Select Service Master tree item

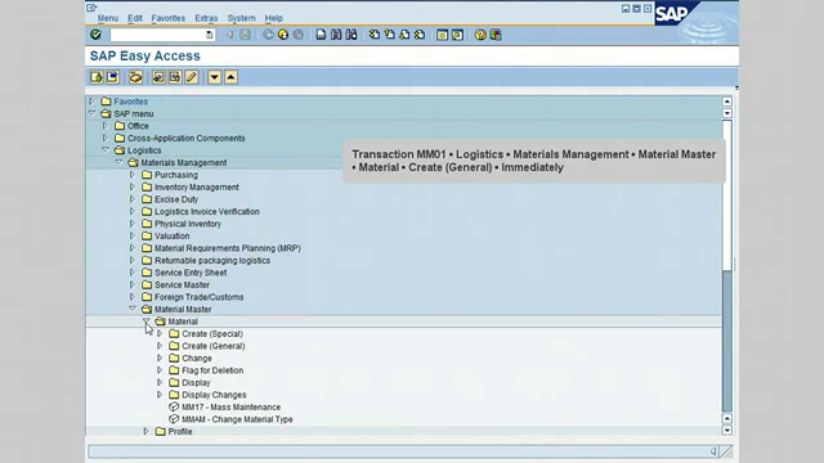[182, 285]
